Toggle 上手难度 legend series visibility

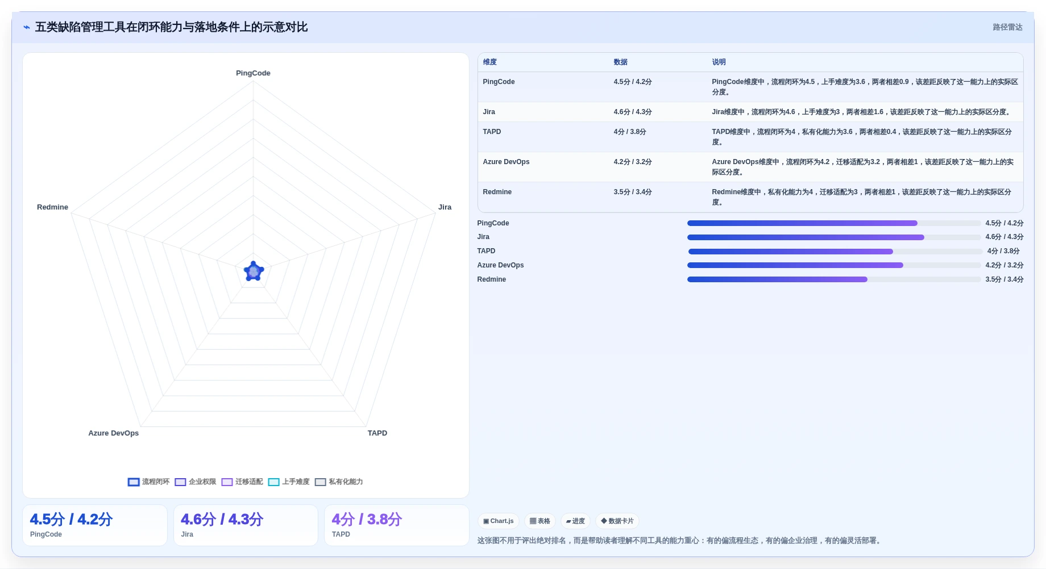pyautogui.click(x=289, y=482)
